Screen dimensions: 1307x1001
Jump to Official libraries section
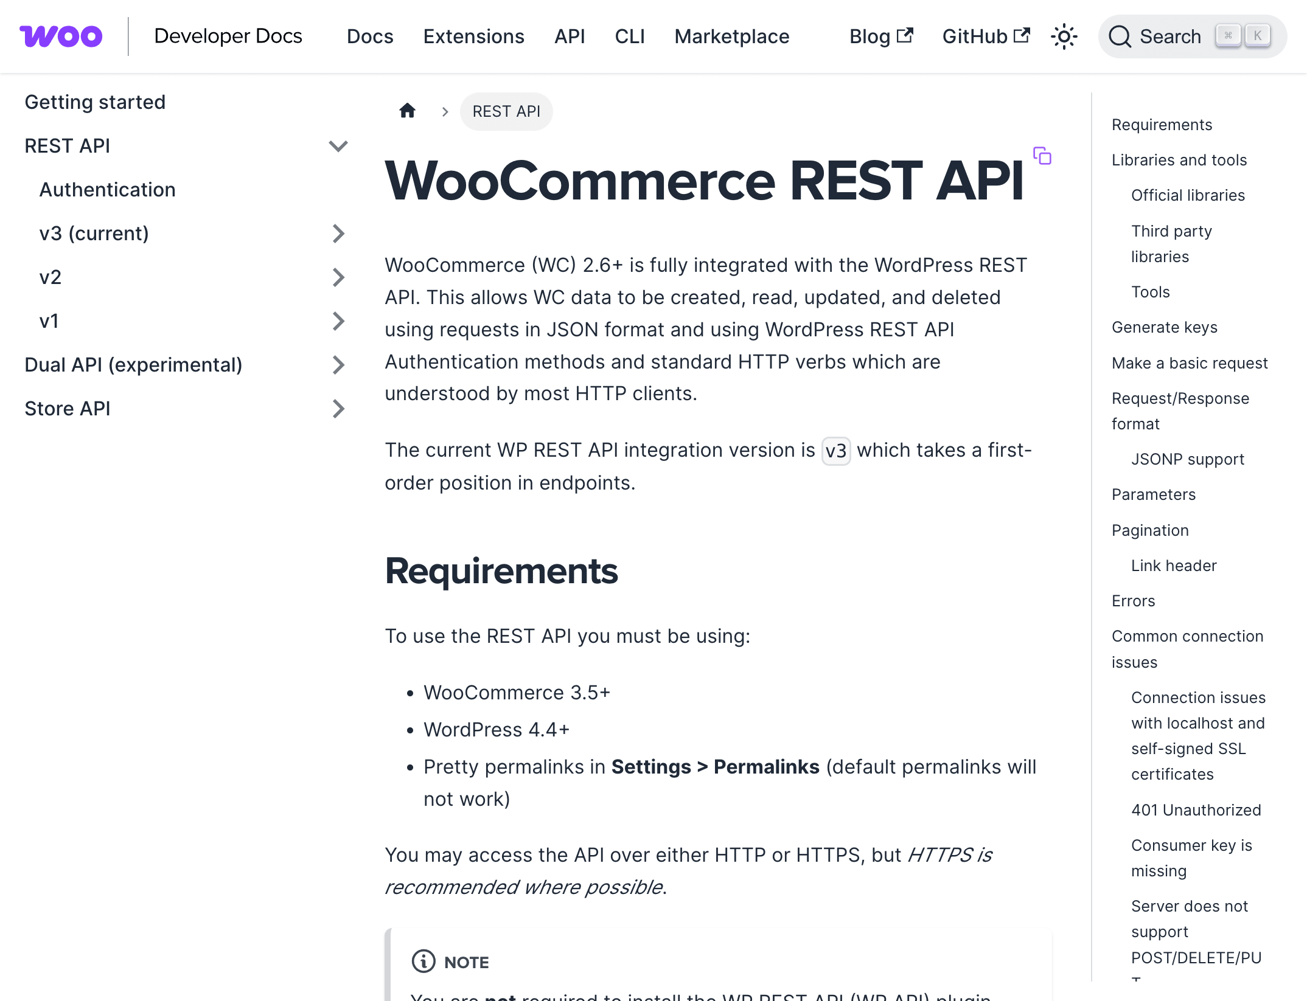pos(1188,195)
